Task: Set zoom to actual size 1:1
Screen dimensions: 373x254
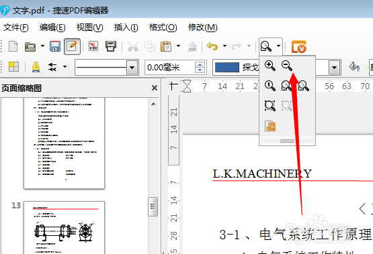Action: tap(270, 86)
